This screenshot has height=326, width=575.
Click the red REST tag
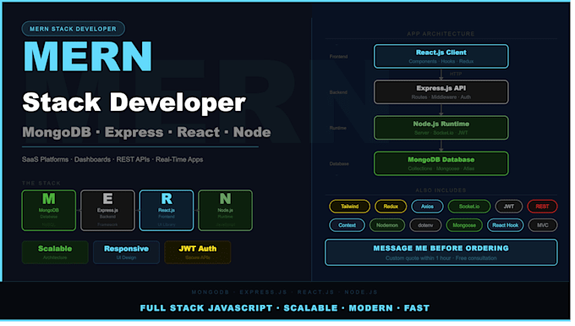(x=542, y=207)
